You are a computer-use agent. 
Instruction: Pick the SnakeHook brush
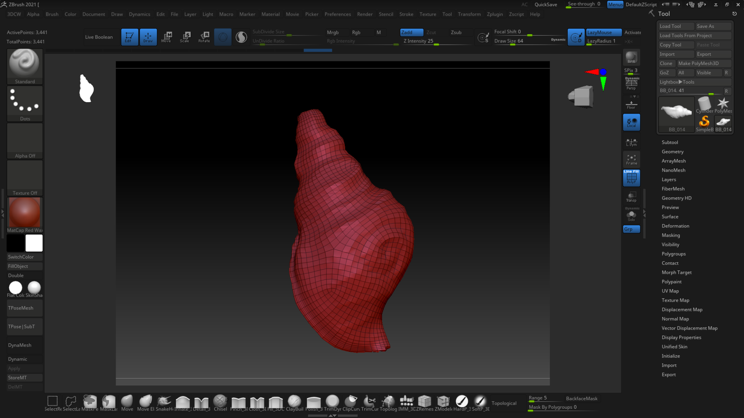click(164, 403)
